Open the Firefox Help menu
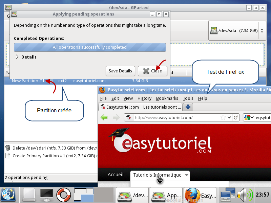This screenshot has height=203, width=271. [x=203, y=98]
